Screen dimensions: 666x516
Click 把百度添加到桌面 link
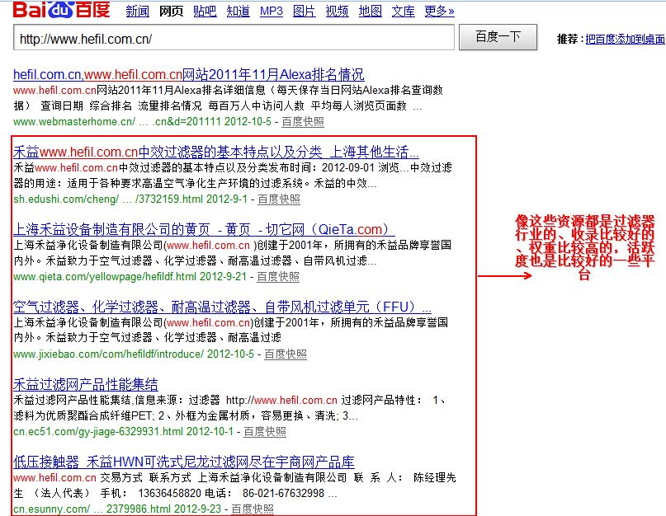(626, 39)
